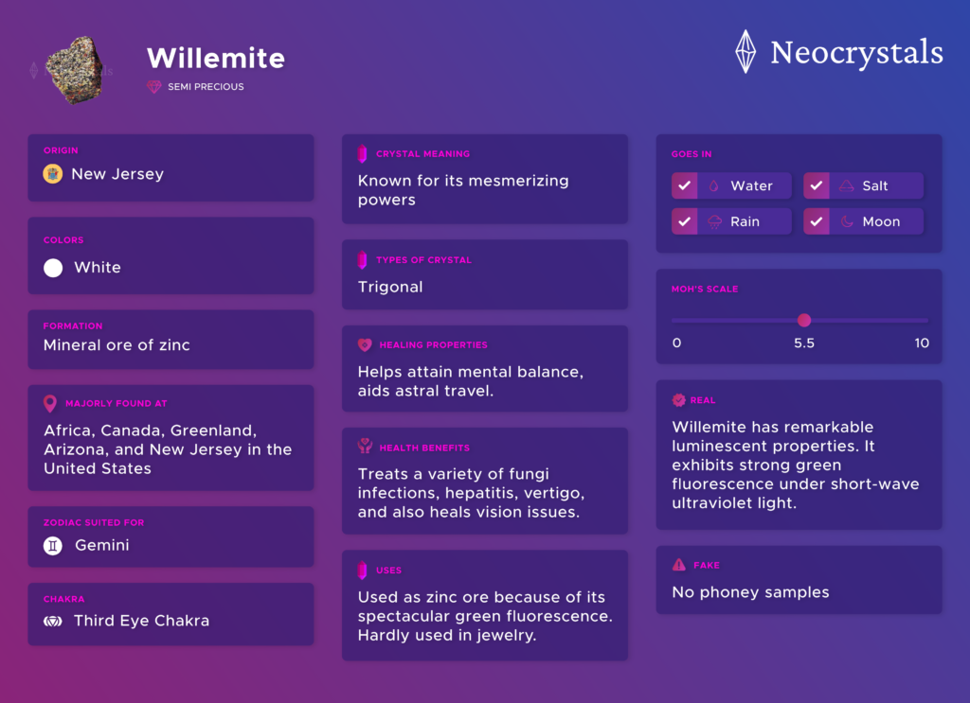Click the New Jersey state seal icon
This screenshot has width=970, height=703.
point(53,174)
